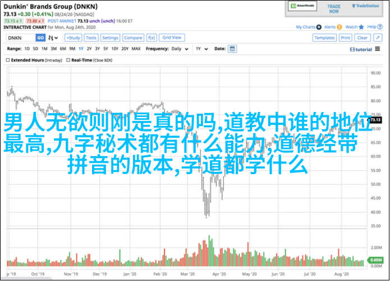Select the 20Y range
390x281 pixels.
(x=125, y=49)
